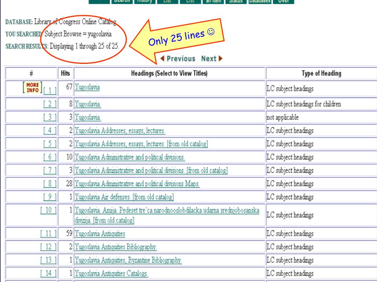Screen dimensions: 377x282
Task: Click the 'Type of Heading' column header
Action: (322, 73)
